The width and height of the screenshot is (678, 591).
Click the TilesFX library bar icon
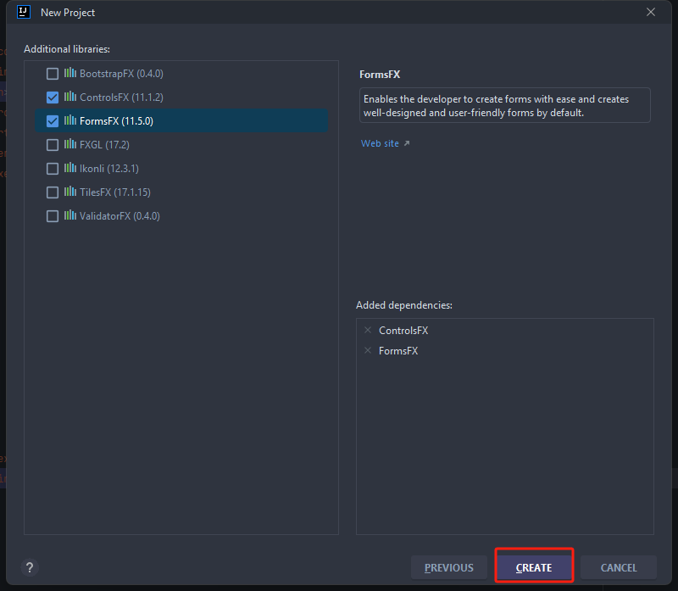[x=69, y=192]
